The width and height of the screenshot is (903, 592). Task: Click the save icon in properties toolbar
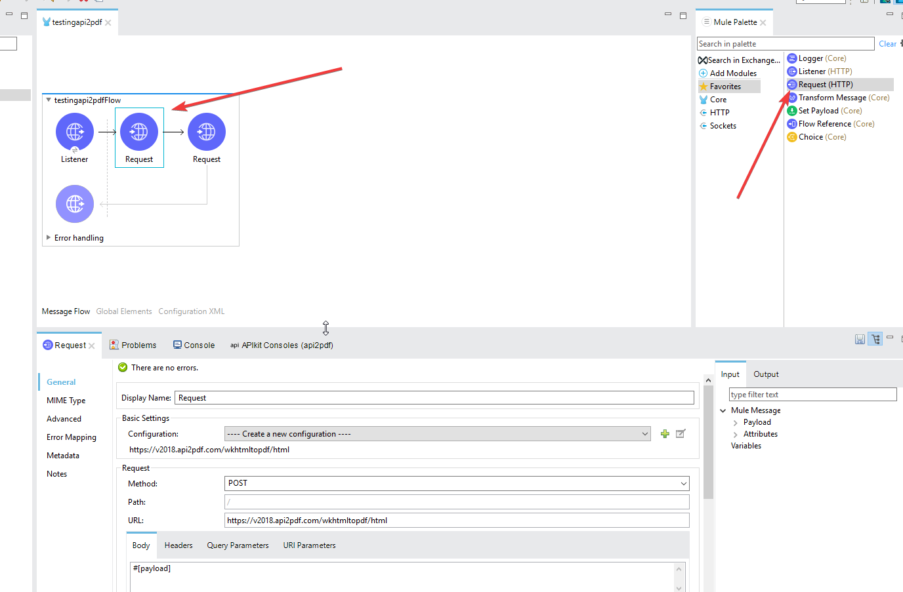860,339
